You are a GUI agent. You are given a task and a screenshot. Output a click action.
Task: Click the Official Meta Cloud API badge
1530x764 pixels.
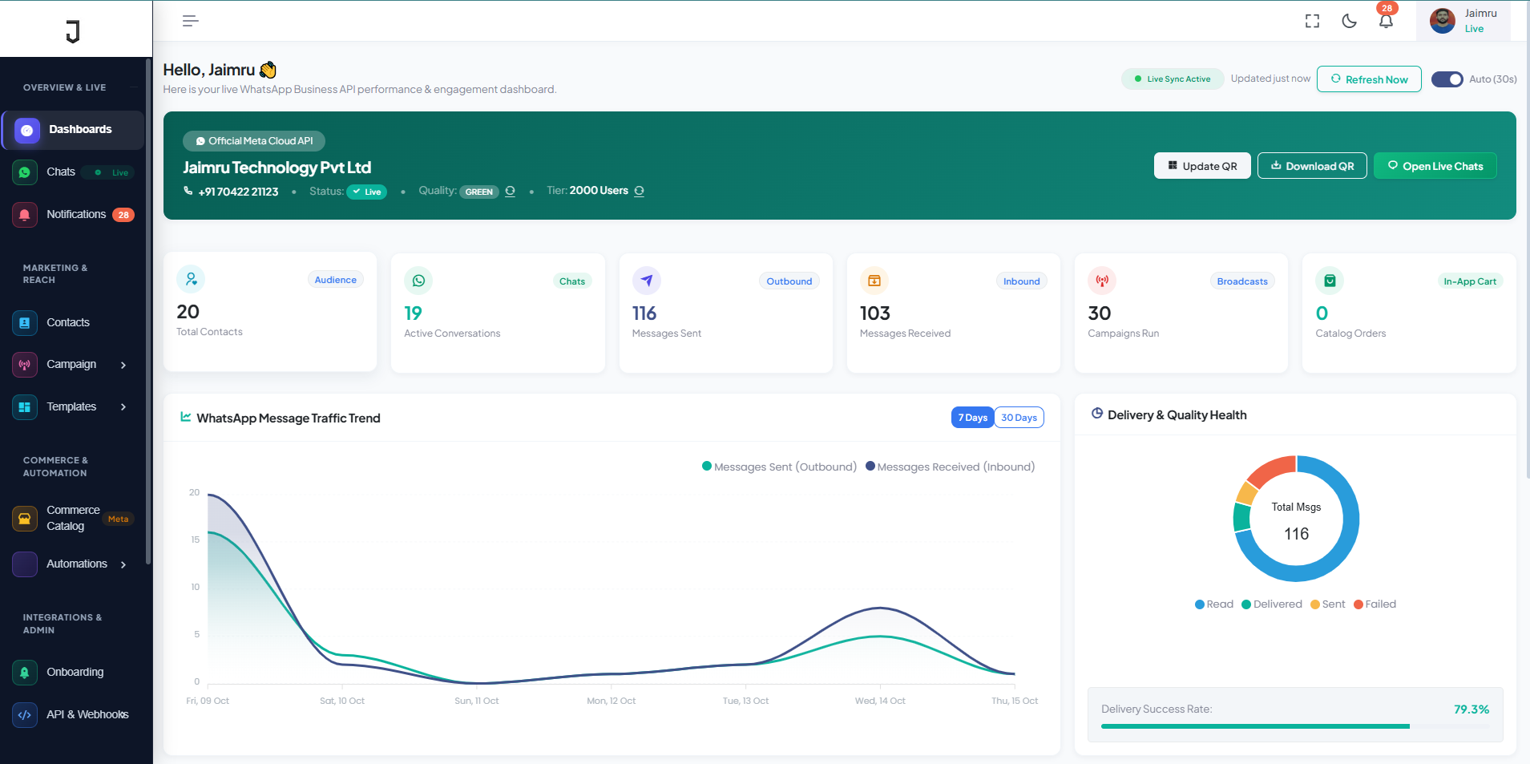pos(254,141)
